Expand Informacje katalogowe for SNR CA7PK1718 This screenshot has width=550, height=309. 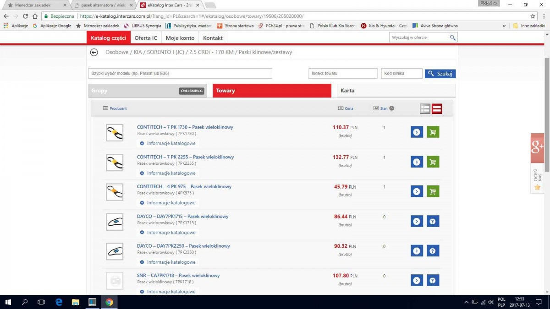pos(168,292)
